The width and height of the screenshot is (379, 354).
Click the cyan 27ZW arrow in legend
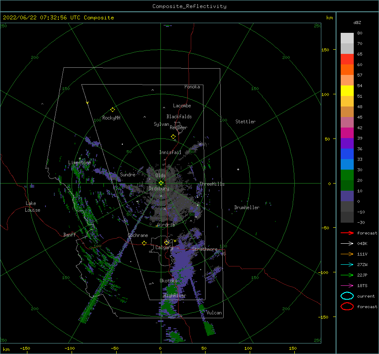tap(347, 265)
